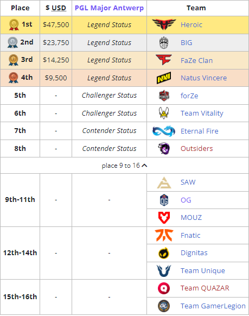249x316 pixels.
Task: Click the FaZe Clan logo icon
Action: point(164,60)
